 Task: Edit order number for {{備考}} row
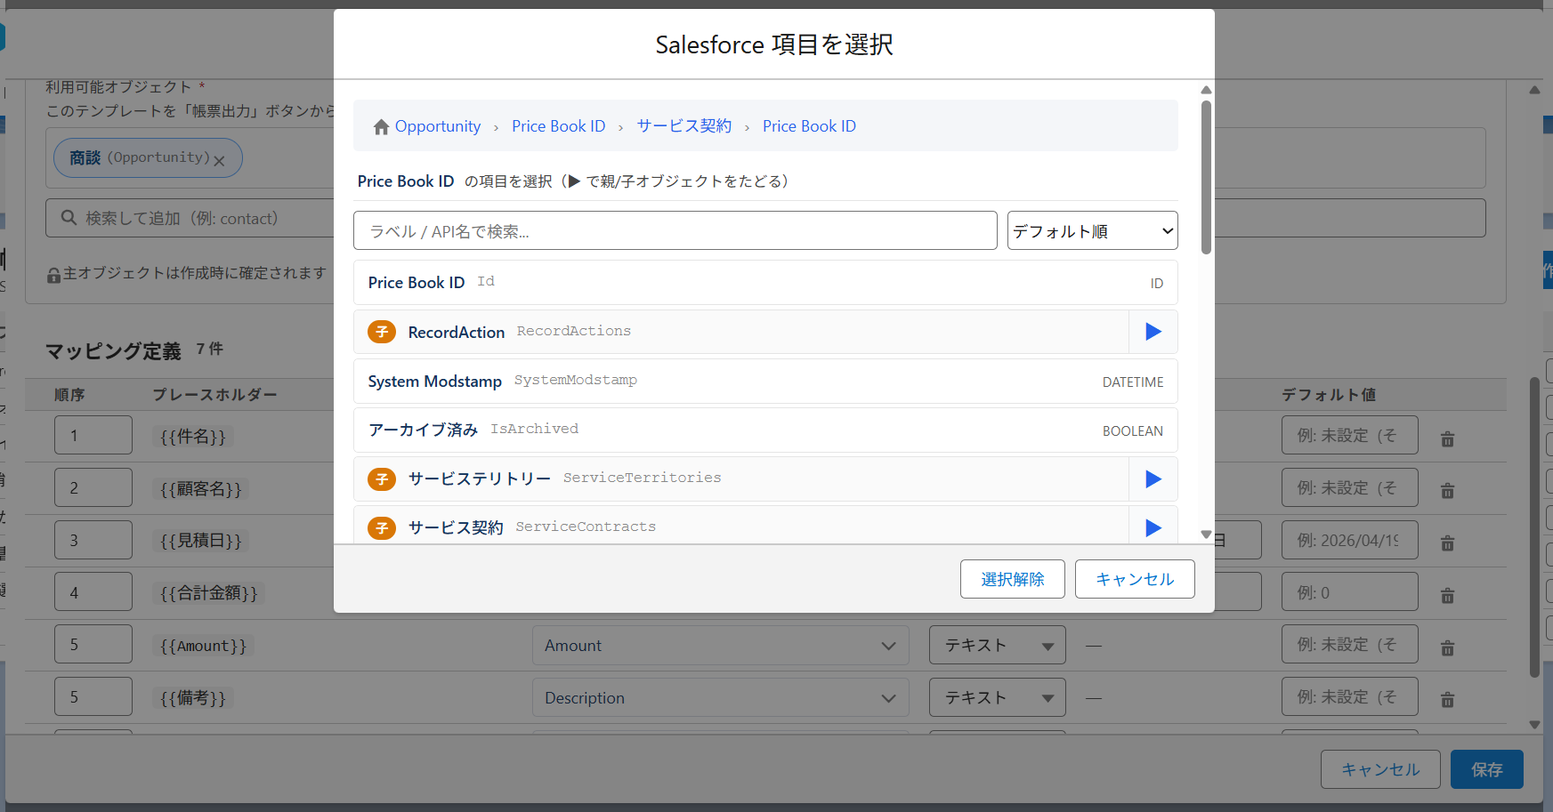click(x=93, y=697)
